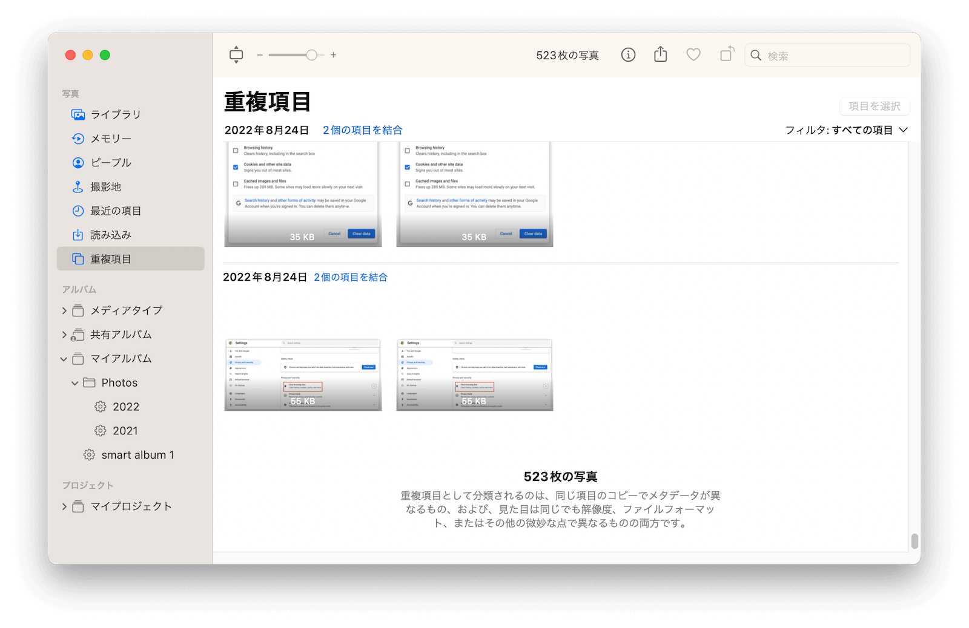Click the yellow minimize window button
Screen dimensions: 969x628
(88, 55)
